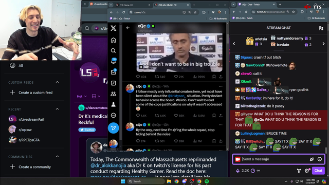This screenshot has height=185, width=329.
Task: Pause the GIF in Mourinho tweet
Action: pos(141,67)
